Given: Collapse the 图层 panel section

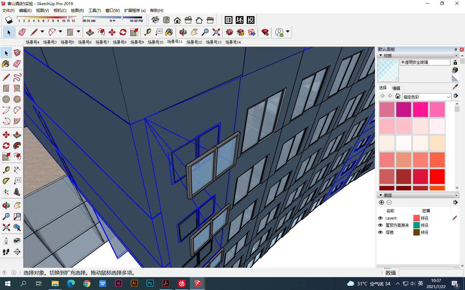Looking at the screenshot, I should (x=381, y=195).
